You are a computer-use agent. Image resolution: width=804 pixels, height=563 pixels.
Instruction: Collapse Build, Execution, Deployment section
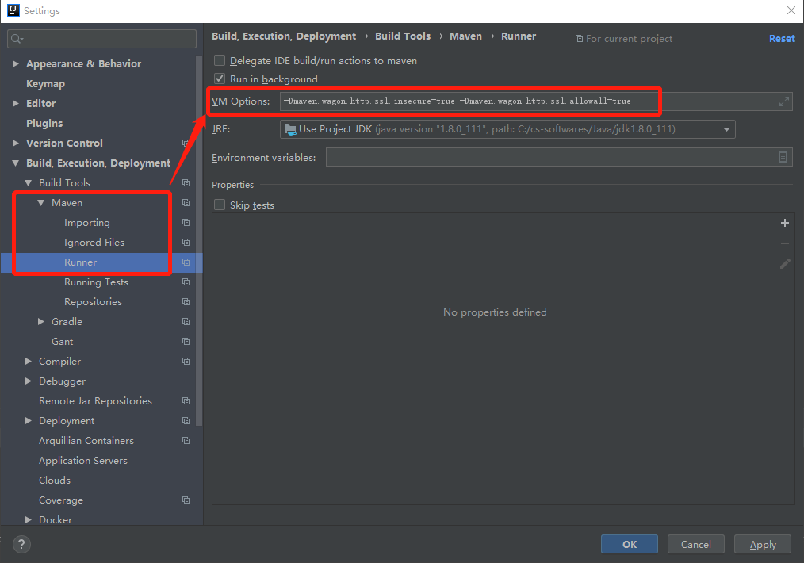(x=15, y=163)
